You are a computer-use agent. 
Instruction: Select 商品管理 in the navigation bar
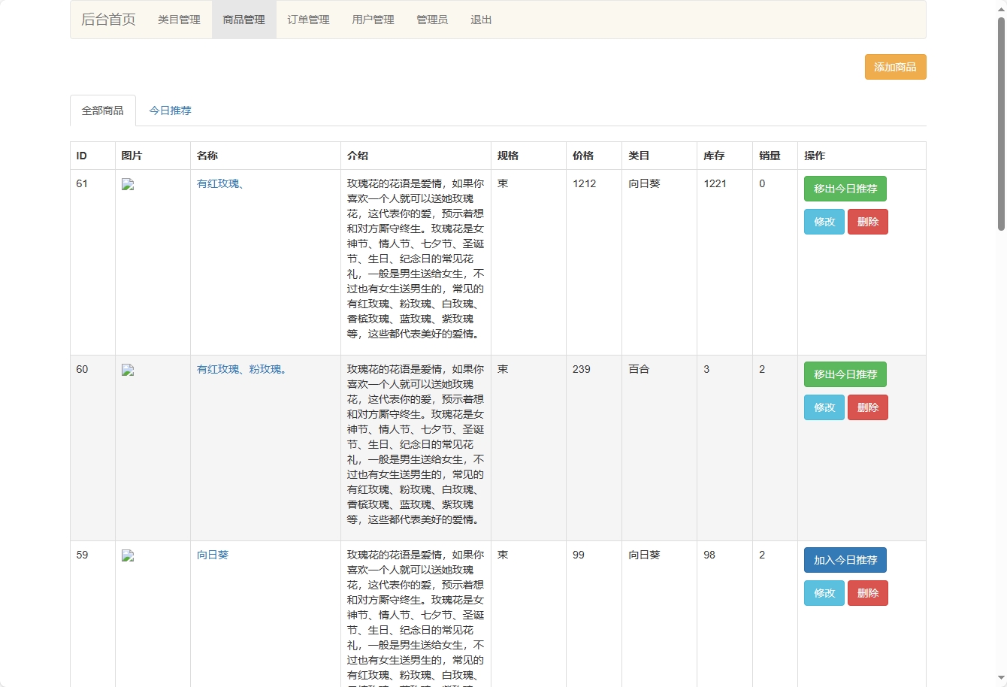click(243, 20)
